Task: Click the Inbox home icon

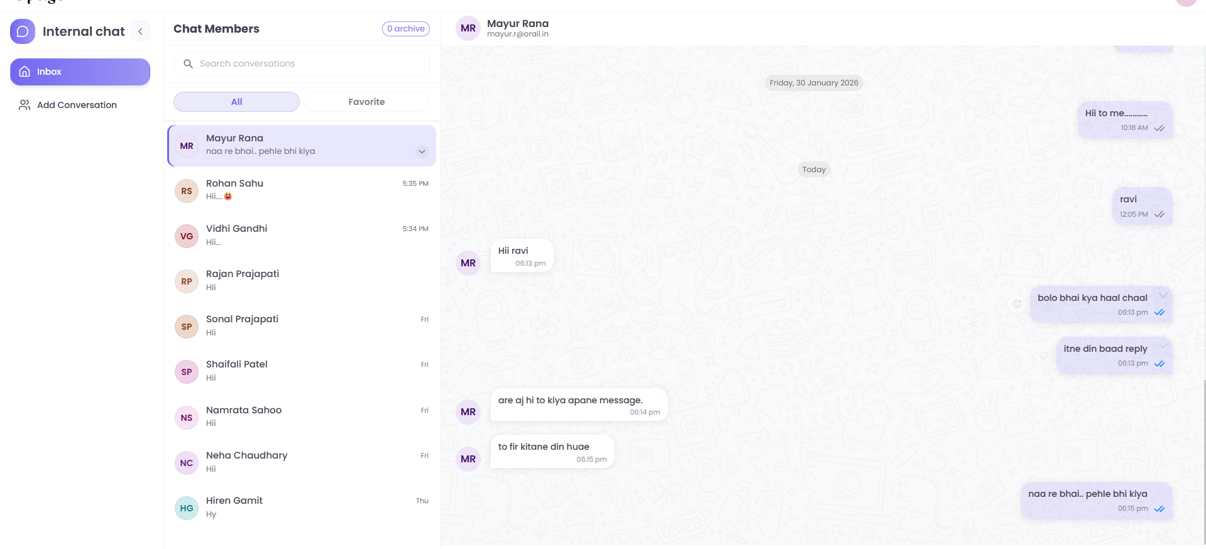Action: point(25,72)
